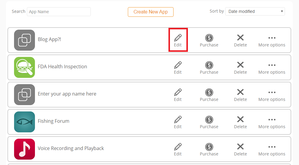The image size is (299, 165).
Task: Purchase the Fishing Forum app
Action: 209,122
